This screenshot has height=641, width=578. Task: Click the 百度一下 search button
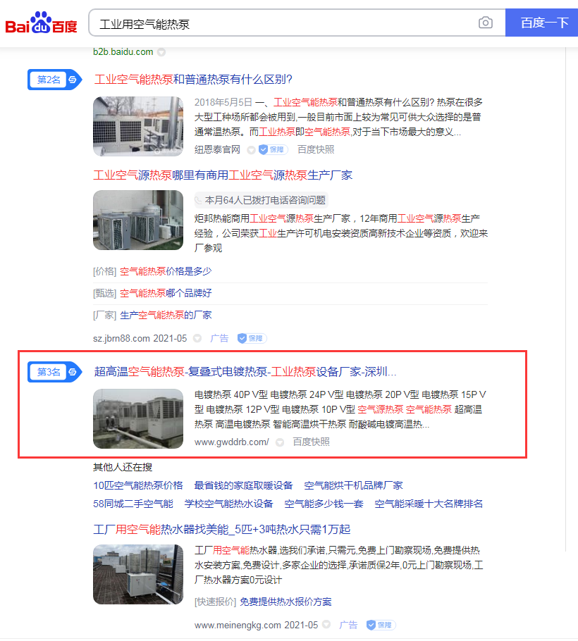coord(541,23)
